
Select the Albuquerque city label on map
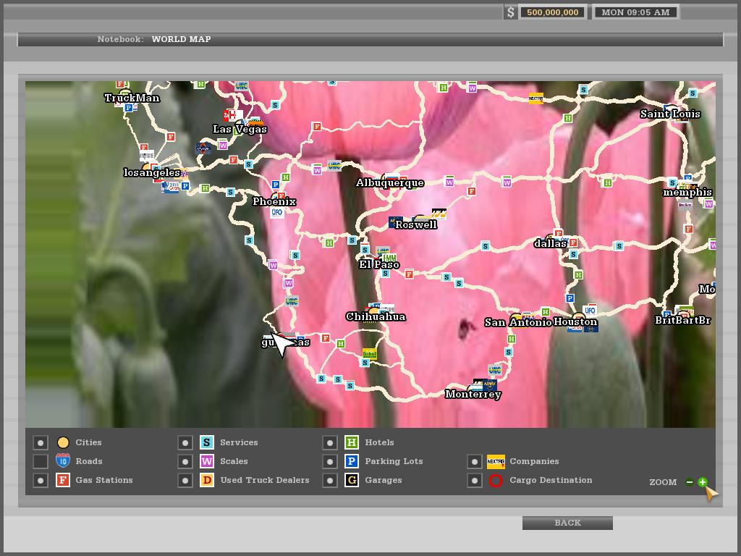tap(389, 183)
